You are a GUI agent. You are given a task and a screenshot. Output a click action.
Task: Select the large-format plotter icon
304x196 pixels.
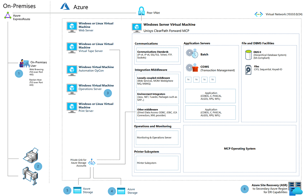(x=30, y=176)
